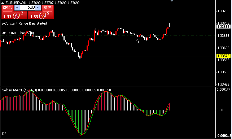Click the 1.33605 price scale value
Viewport: 232px width, 139px height.
[223, 48]
